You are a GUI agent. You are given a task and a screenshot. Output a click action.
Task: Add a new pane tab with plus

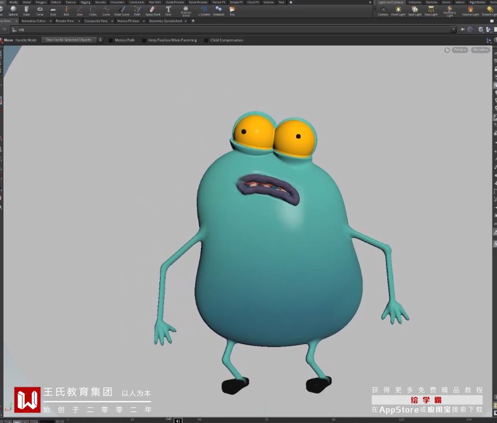tap(193, 21)
